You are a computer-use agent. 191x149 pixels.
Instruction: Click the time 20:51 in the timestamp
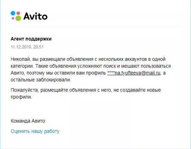(x=38, y=47)
